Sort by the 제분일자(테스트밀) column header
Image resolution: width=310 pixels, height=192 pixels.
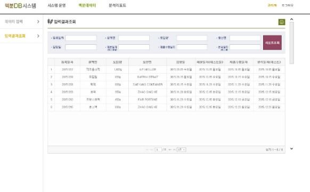(x=210, y=62)
